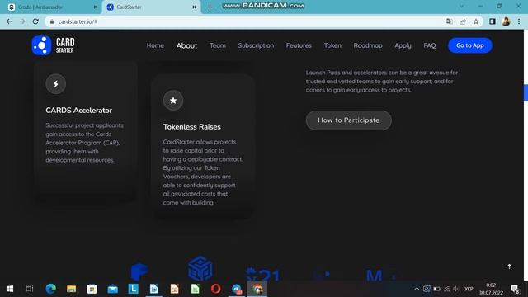Viewport: 528px width, 297px height.
Task: Select the About nav item
Action: (x=187, y=45)
